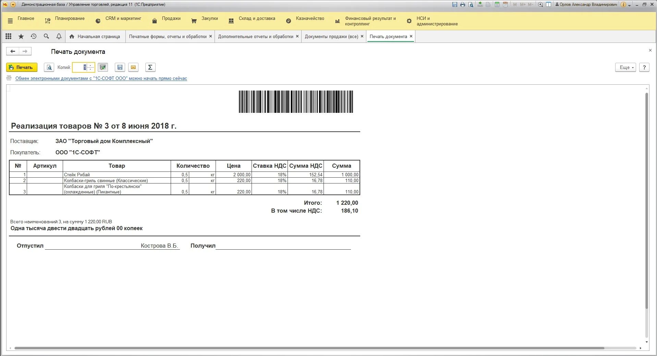Open Favorites star icon
657x356 pixels.
point(21,36)
